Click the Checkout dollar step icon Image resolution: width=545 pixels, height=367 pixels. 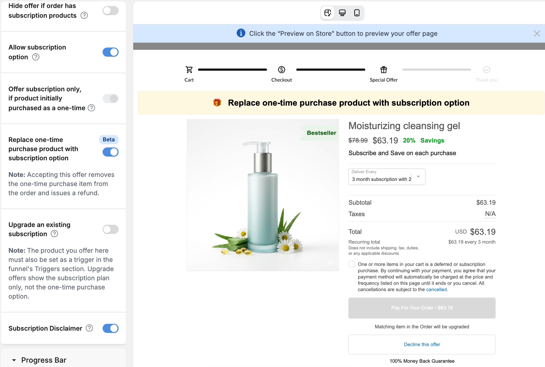[282, 70]
